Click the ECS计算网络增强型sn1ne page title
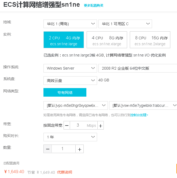 [x=42, y=5]
